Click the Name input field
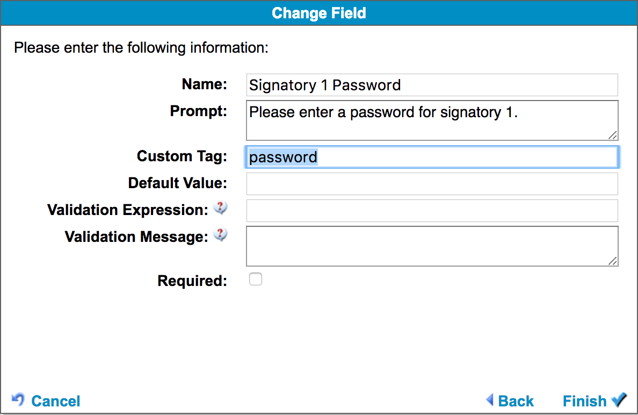Screen dimensions: 638x415 (x=432, y=85)
